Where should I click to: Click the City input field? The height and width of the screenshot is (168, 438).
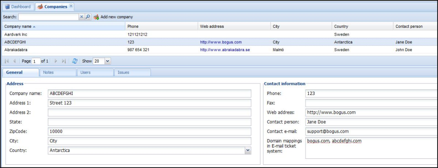(x=149, y=141)
